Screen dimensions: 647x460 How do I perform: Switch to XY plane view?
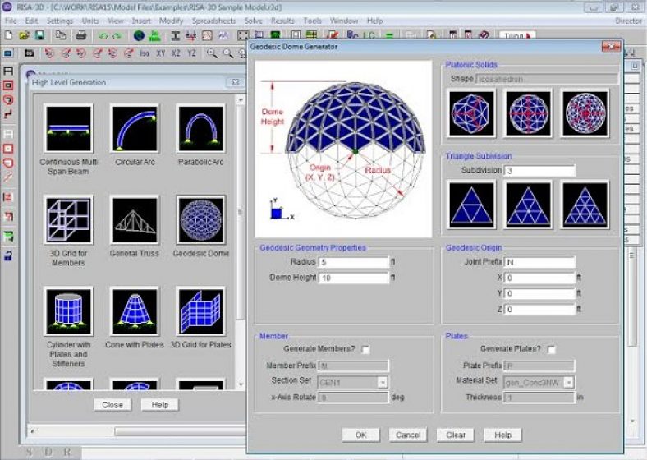(161, 53)
